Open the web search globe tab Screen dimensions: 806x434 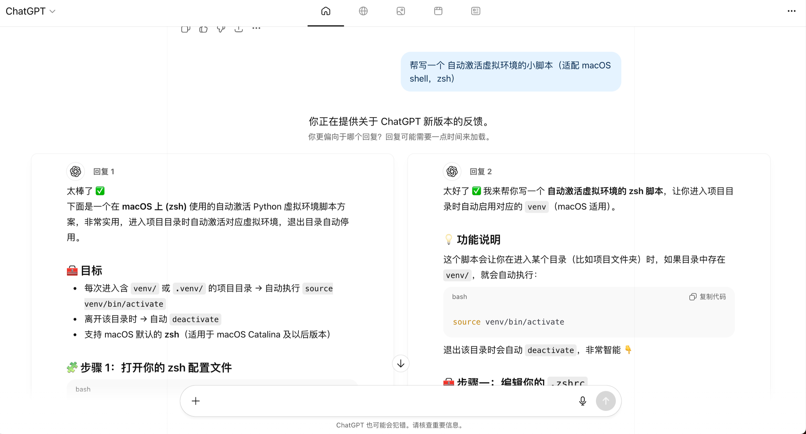[363, 11]
